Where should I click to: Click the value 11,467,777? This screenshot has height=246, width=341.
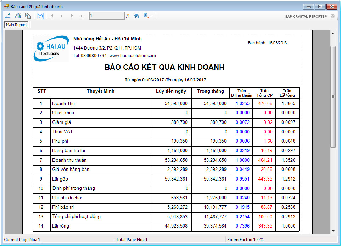click(x=215, y=217)
